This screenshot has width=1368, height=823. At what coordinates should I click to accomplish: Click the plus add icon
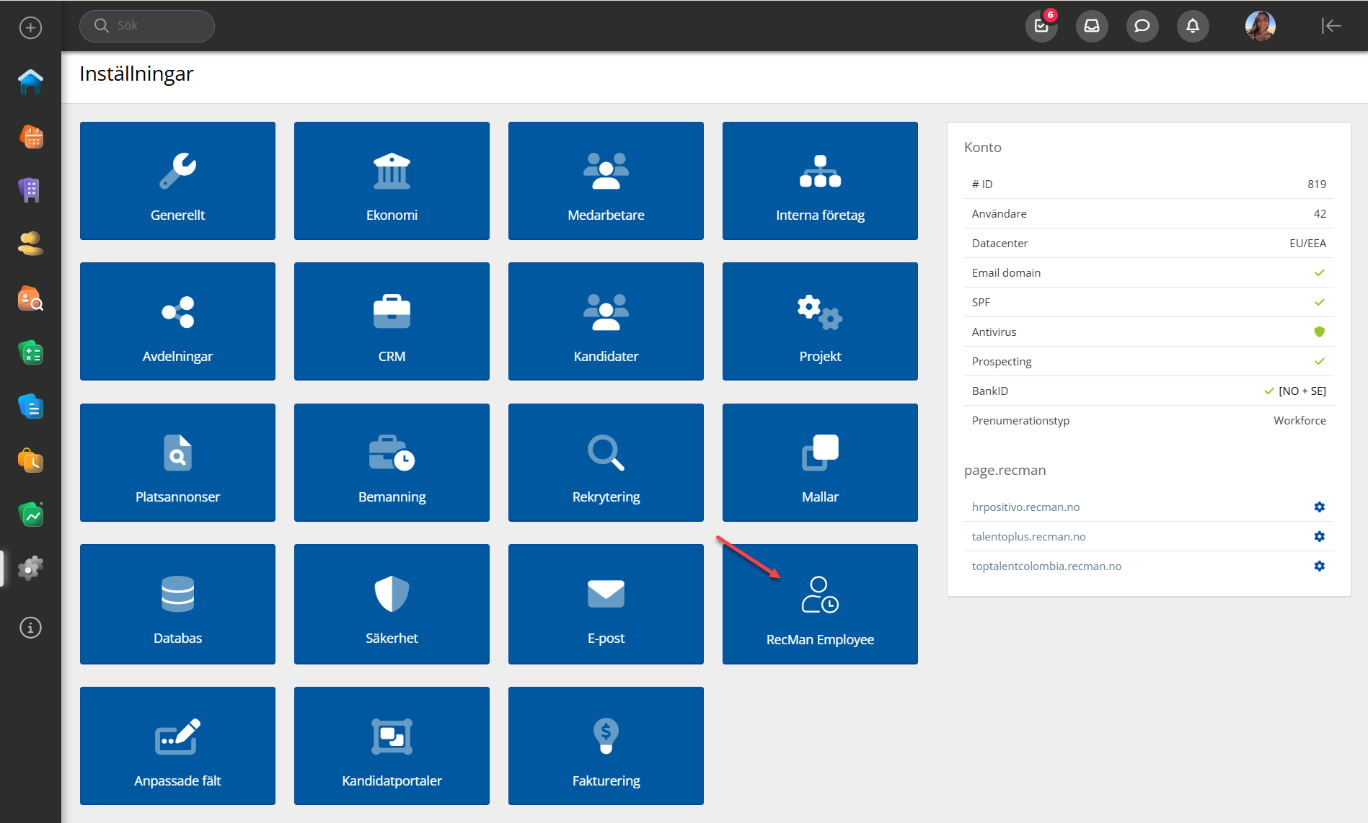point(30,28)
